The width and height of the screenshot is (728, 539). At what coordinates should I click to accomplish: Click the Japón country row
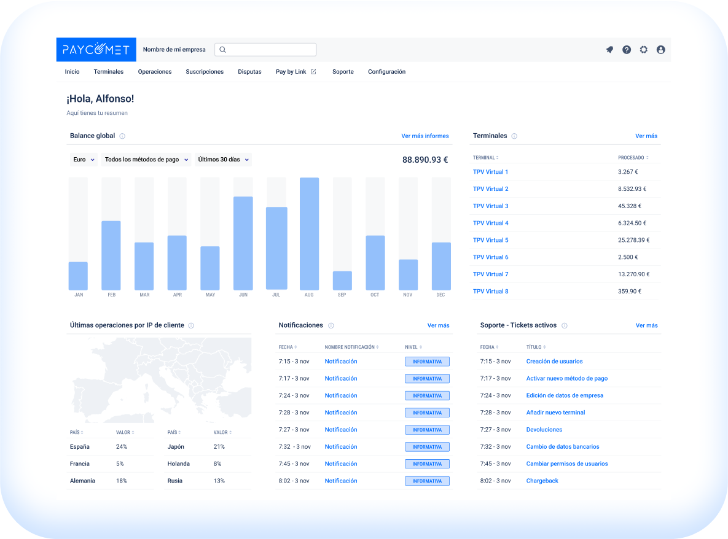(x=208, y=447)
